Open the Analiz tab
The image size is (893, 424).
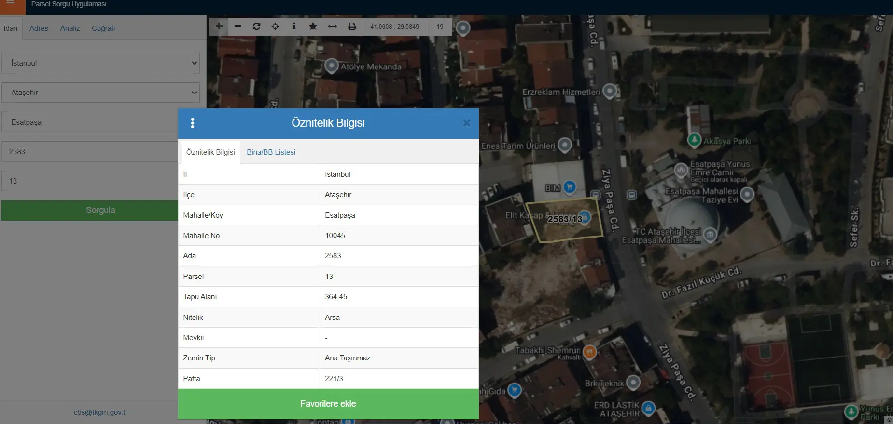tap(70, 28)
